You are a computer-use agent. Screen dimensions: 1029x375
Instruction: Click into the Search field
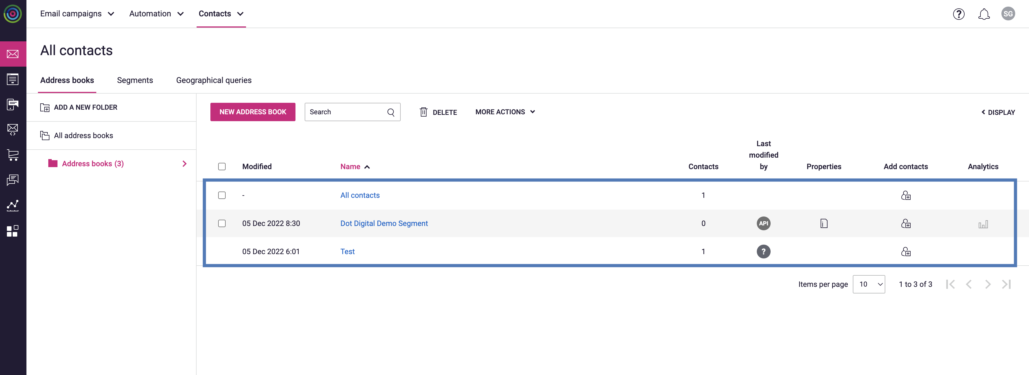(345, 112)
